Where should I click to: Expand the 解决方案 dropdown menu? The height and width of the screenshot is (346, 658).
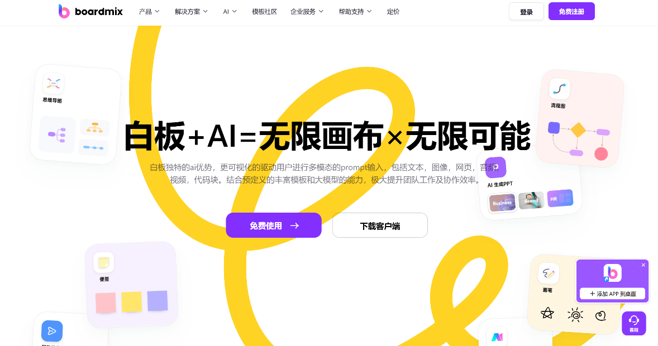coord(192,12)
